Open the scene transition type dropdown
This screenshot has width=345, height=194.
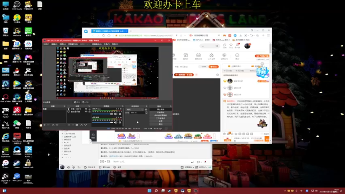(135, 110)
